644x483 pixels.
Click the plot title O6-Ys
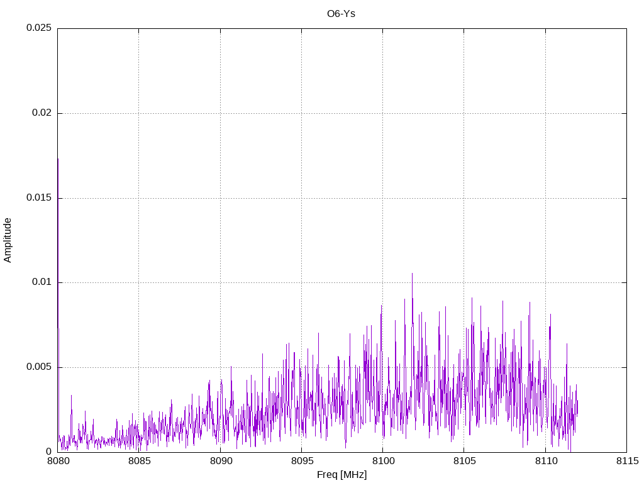click(341, 13)
